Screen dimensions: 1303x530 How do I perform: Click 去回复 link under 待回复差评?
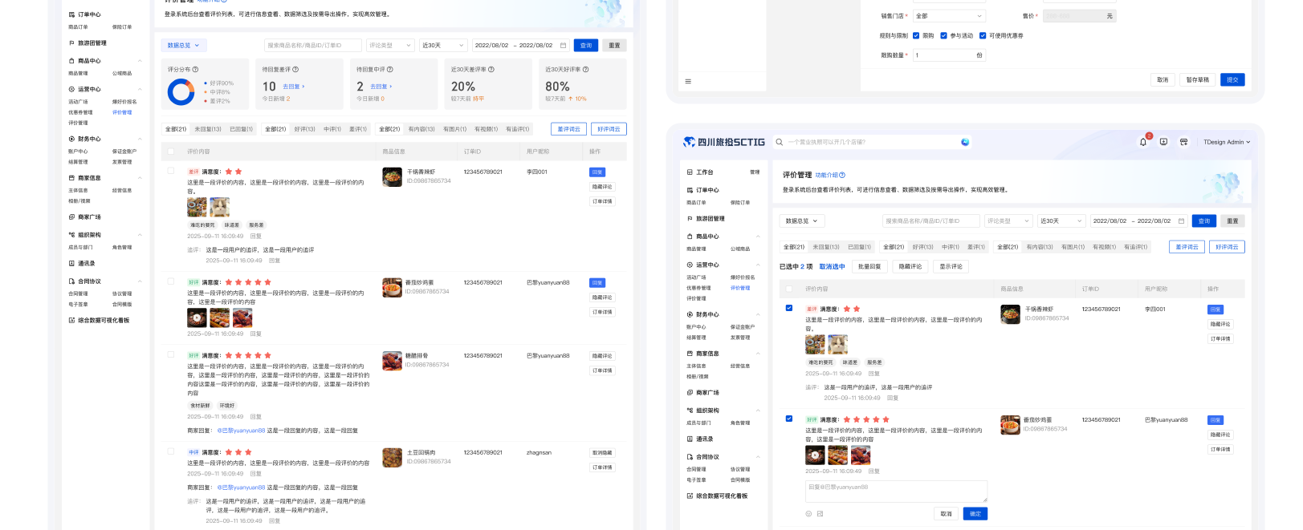293,87
